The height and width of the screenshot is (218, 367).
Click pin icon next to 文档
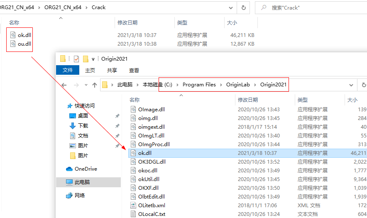click(x=117, y=136)
